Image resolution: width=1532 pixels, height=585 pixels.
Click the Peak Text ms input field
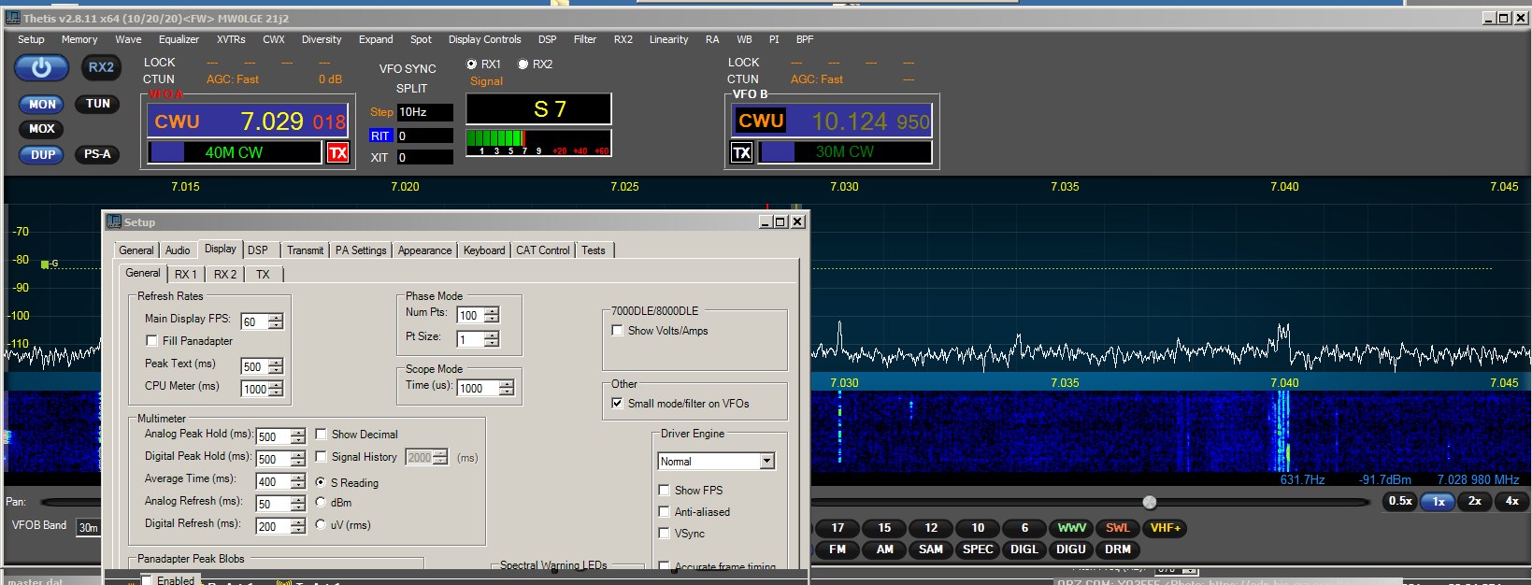pos(253,367)
